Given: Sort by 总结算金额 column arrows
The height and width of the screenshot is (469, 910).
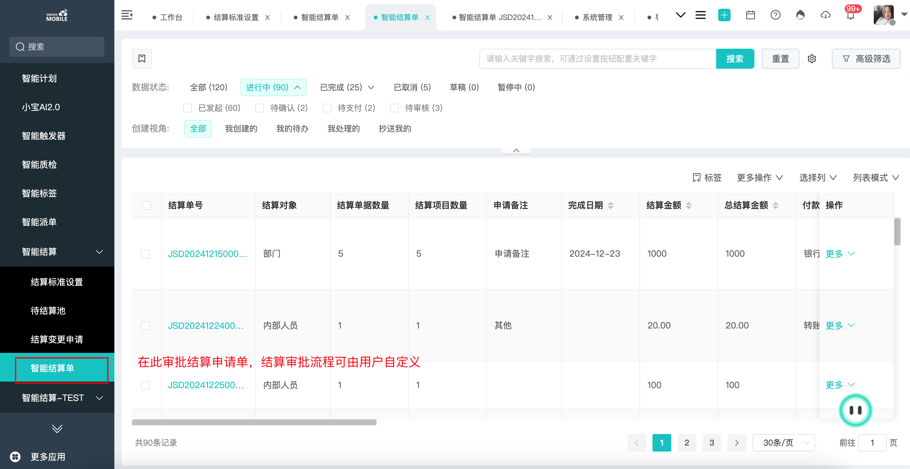Looking at the screenshot, I should click(775, 205).
